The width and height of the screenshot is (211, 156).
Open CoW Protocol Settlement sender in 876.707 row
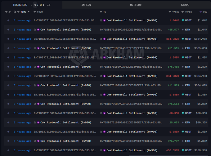coord(66,141)
